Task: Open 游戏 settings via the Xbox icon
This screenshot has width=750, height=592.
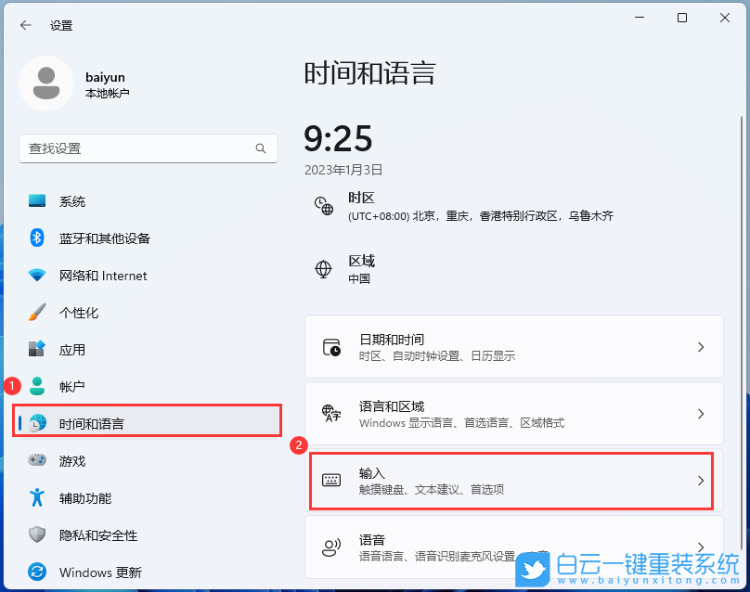Action: point(37,461)
